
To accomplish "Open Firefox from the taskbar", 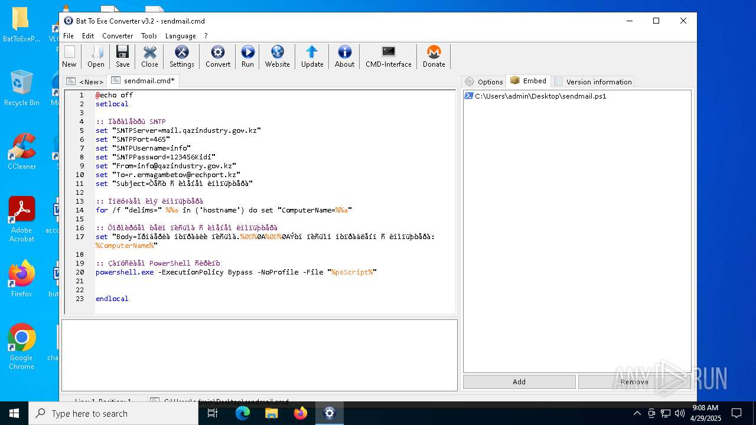I will (x=301, y=413).
